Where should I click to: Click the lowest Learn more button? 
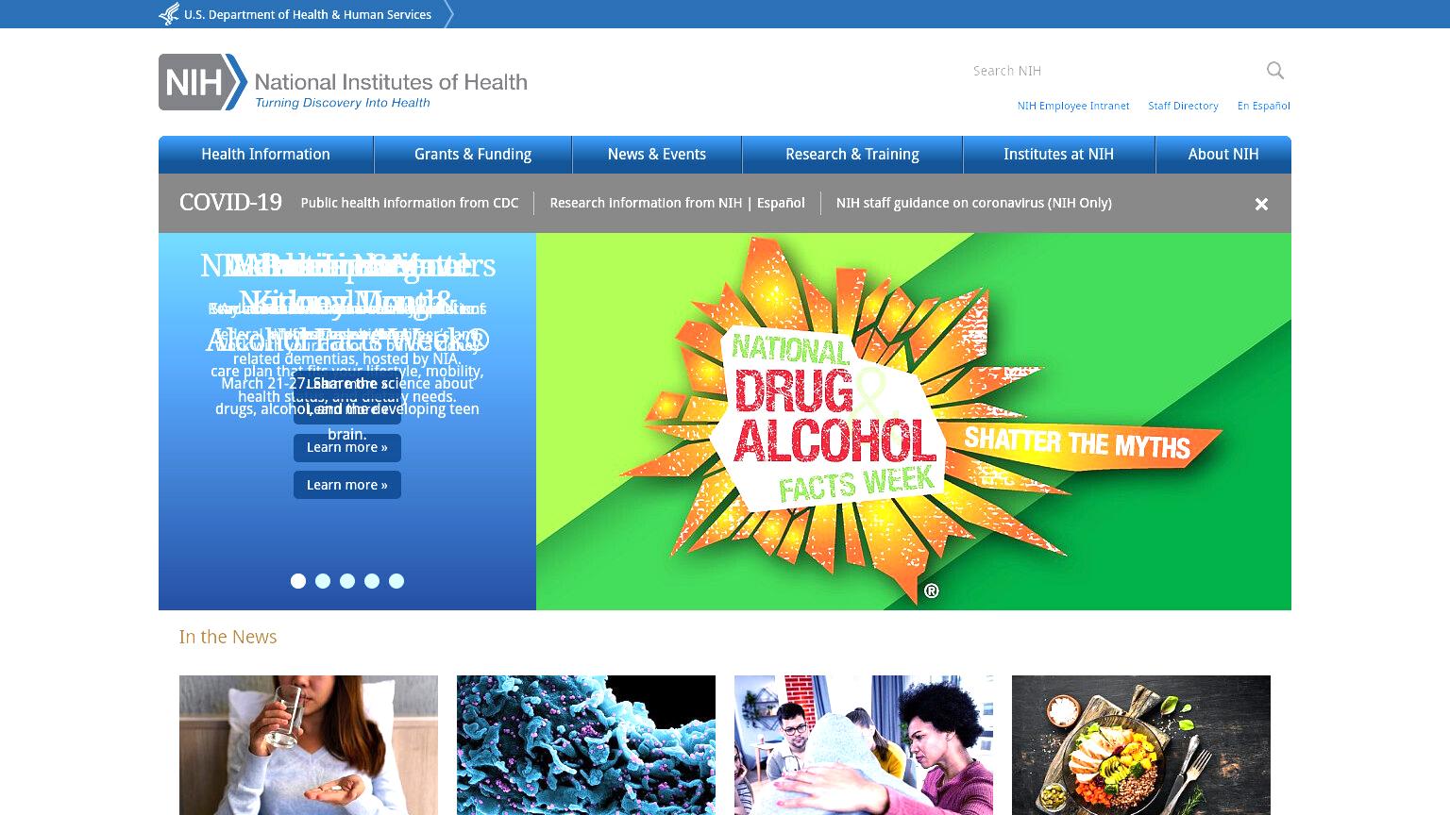347,485
